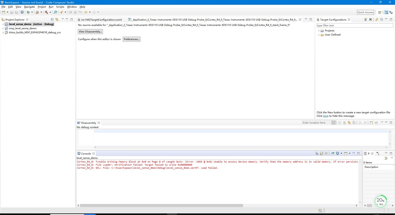Open the Disassembly View Menu triangle
Screen dimensions: 395x215
pos(382,122)
